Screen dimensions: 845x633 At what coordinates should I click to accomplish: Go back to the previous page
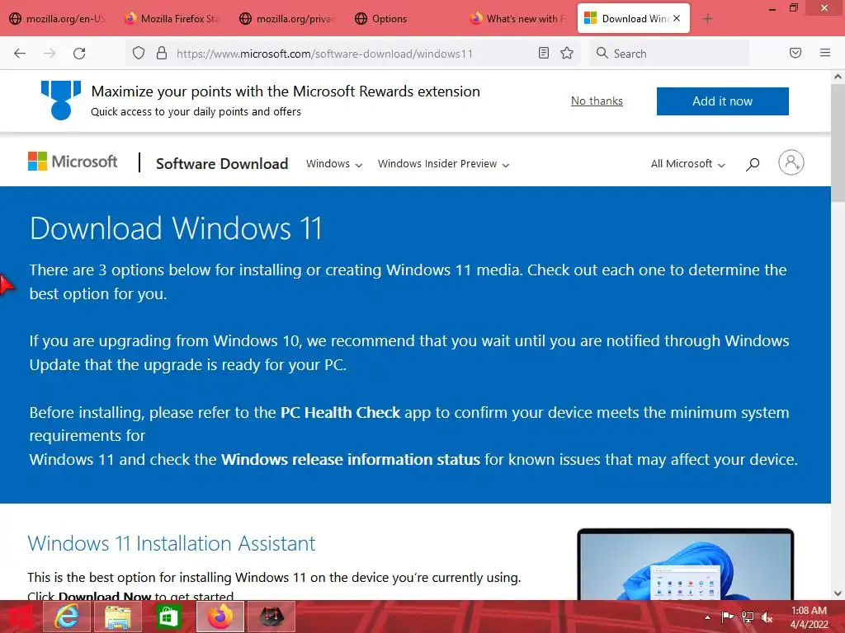coord(20,54)
